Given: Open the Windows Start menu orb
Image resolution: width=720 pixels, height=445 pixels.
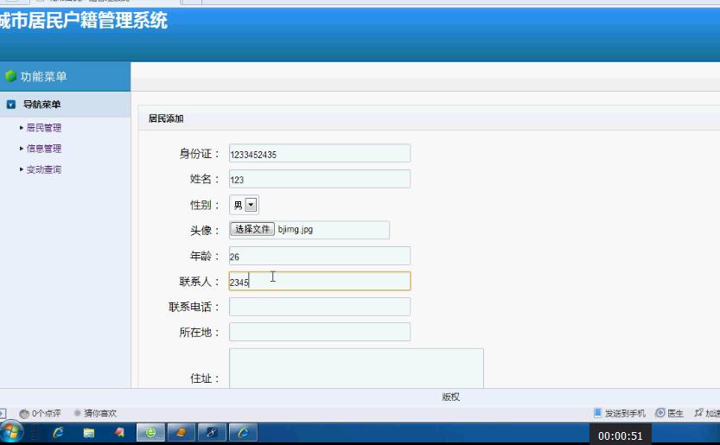Looking at the screenshot, I should pyautogui.click(x=11, y=432).
